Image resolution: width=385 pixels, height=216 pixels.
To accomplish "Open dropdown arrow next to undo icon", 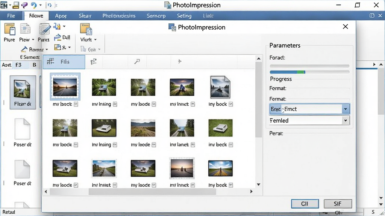I will point(41,5).
